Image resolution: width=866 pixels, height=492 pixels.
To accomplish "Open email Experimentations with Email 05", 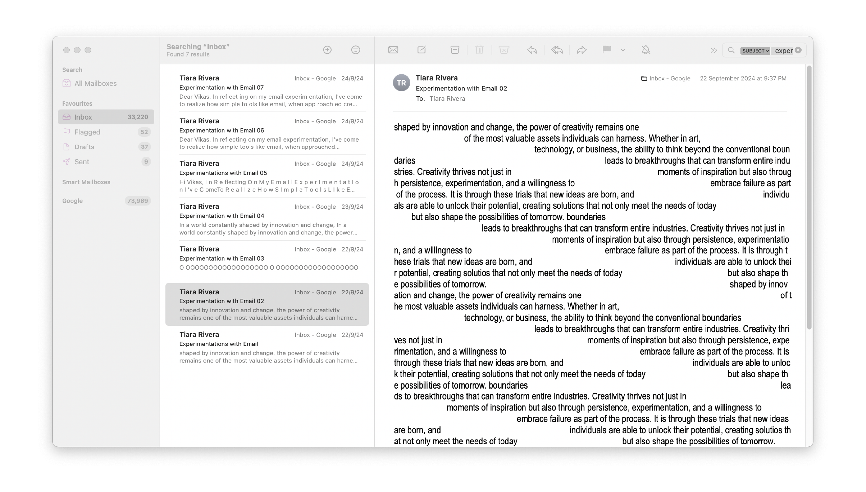I will pyautogui.click(x=267, y=176).
